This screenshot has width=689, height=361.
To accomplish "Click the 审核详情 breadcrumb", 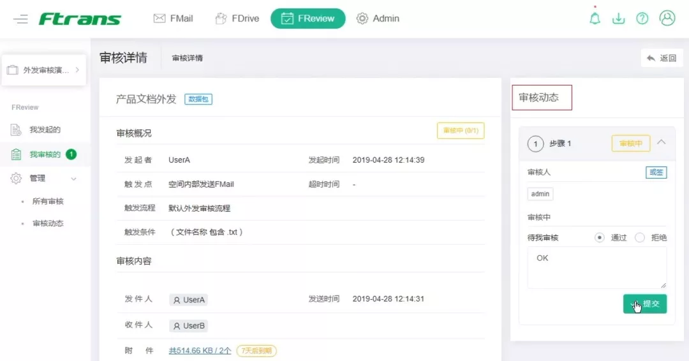I will [187, 58].
